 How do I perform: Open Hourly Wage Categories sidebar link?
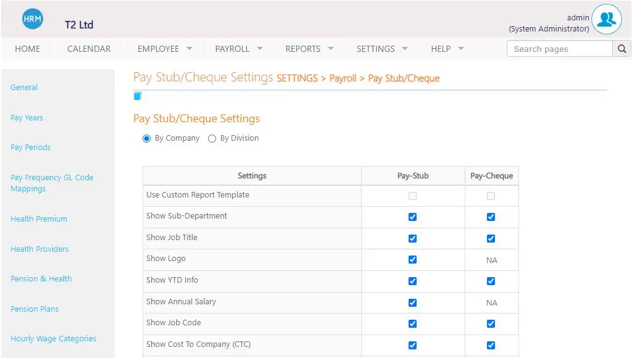click(x=53, y=339)
